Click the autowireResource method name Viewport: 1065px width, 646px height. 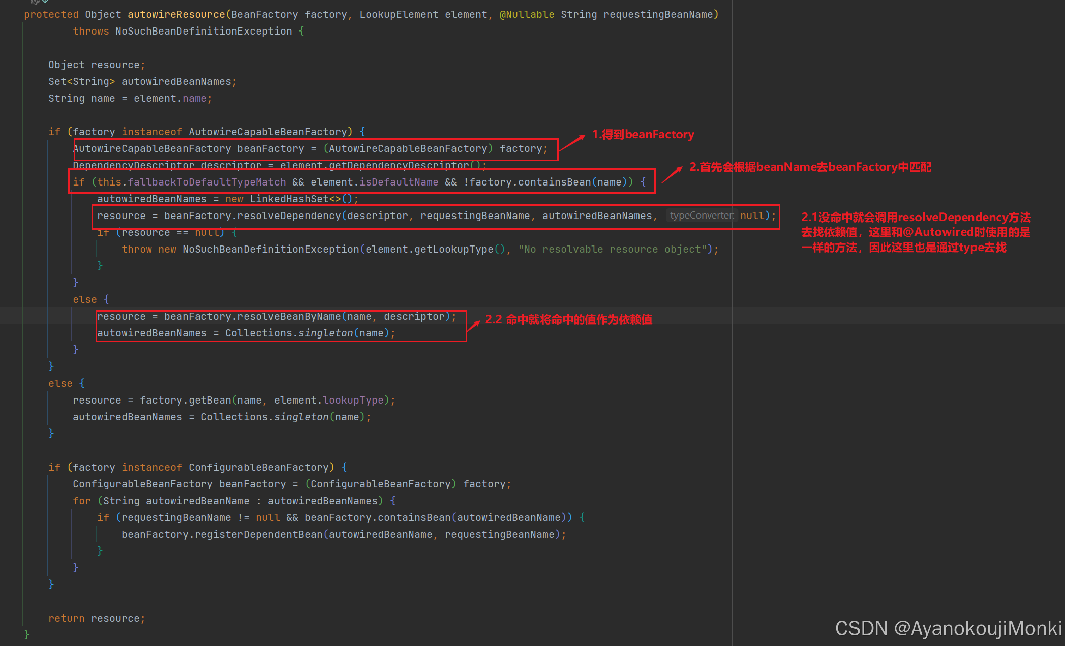pos(176,14)
